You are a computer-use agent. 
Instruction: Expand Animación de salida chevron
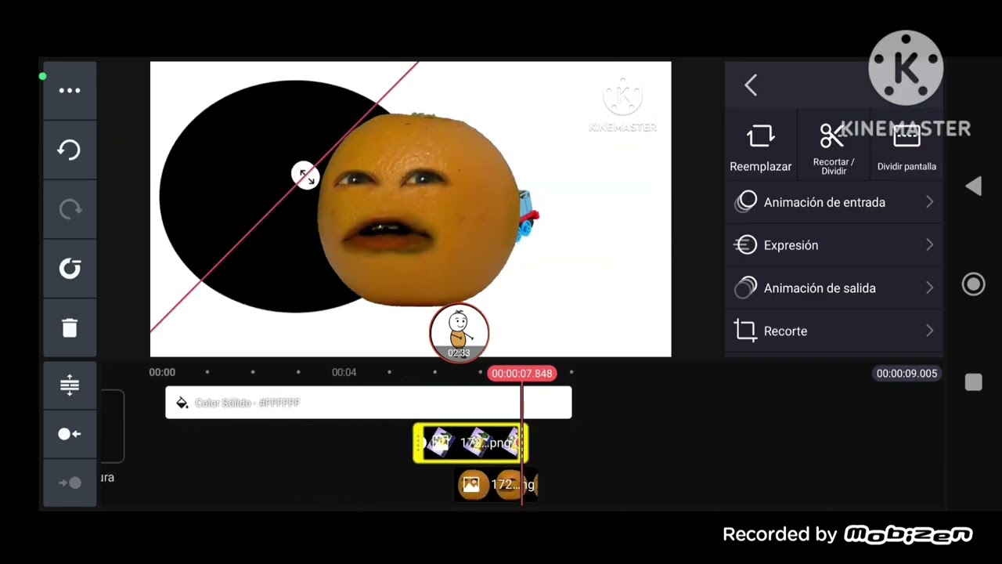(929, 288)
